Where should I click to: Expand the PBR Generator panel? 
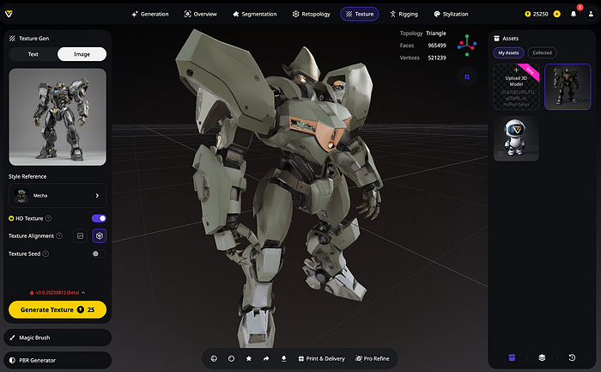pos(58,360)
